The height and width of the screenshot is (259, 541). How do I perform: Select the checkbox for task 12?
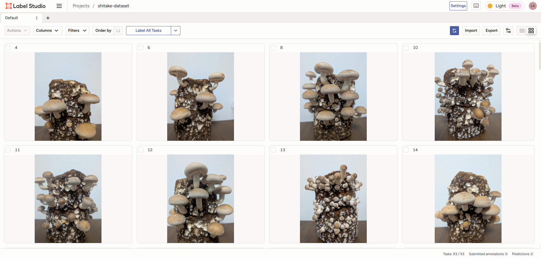coord(141,150)
